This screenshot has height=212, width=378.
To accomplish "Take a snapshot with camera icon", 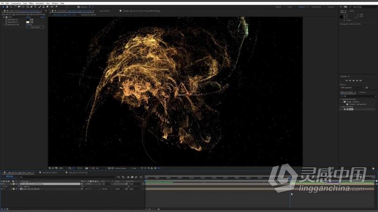I will [86, 168].
